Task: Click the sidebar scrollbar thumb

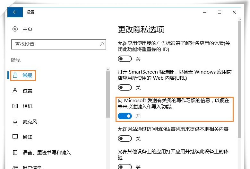Action: click(108, 94)
